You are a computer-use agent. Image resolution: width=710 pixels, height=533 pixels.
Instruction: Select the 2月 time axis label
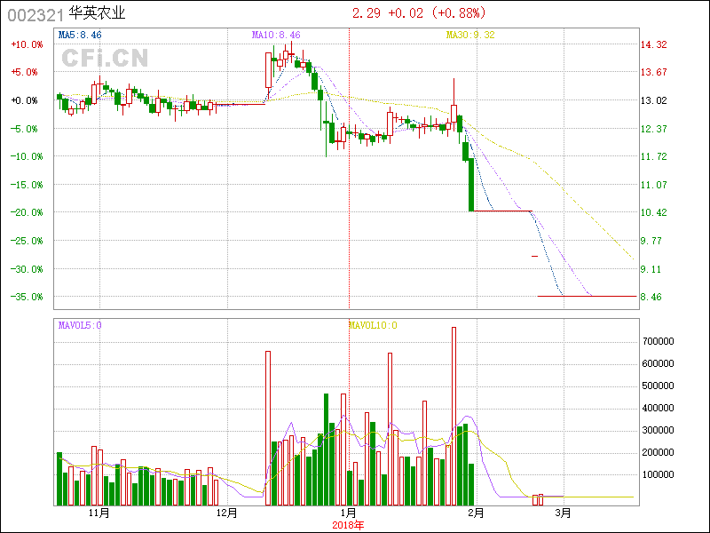tap(476, 513)
